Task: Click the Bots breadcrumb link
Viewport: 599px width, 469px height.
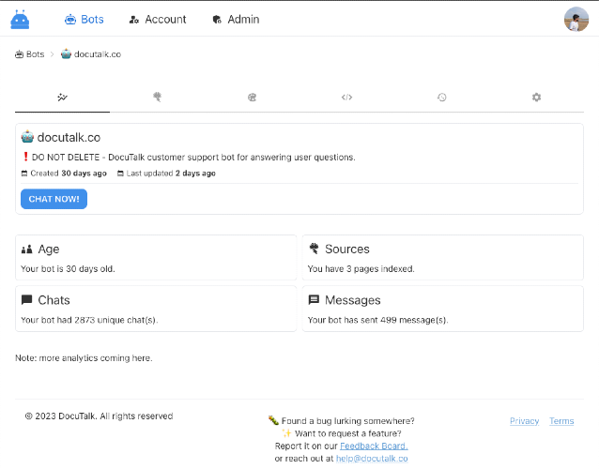Action: pyautogui.click(x=30, y=54)
